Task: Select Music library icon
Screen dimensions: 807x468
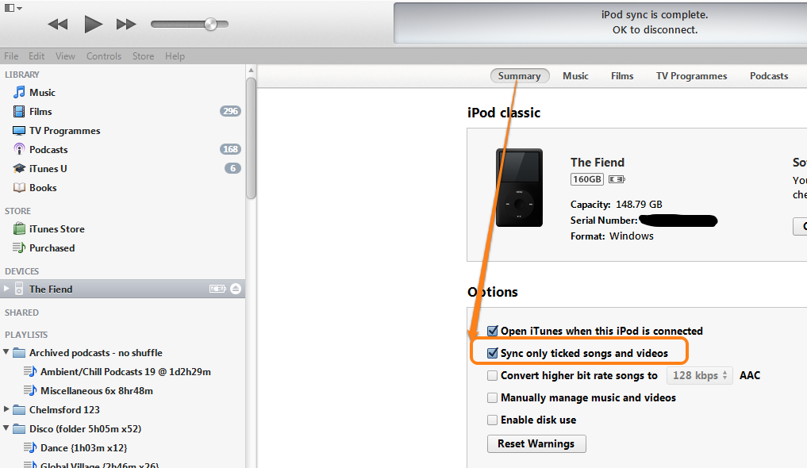Action: pyautogui.click(x=19, y=93)
